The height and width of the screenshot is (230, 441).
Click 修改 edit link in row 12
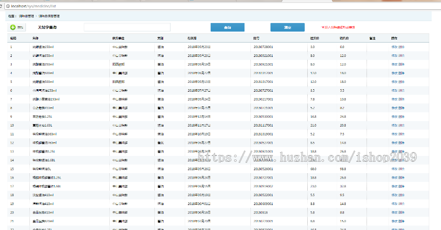pos(394,143)
